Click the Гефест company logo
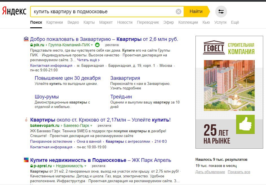This screenshot has width=266, height=185. [214, 47]
